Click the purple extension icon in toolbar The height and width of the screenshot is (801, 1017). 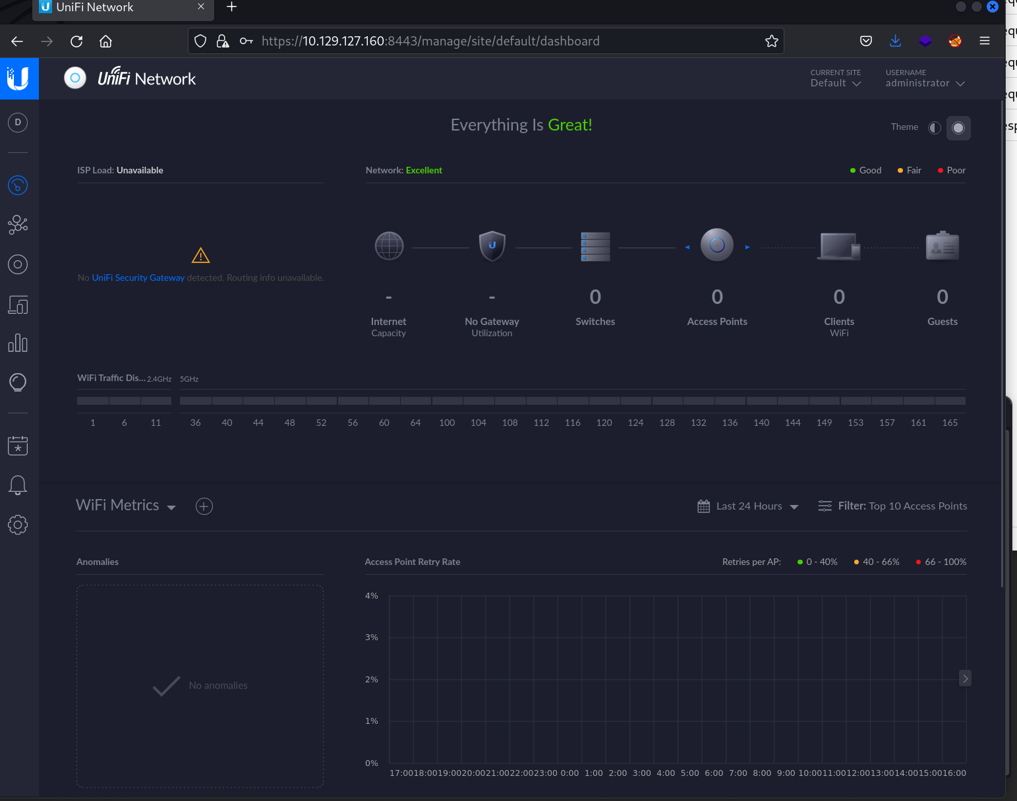pos(925,41)
